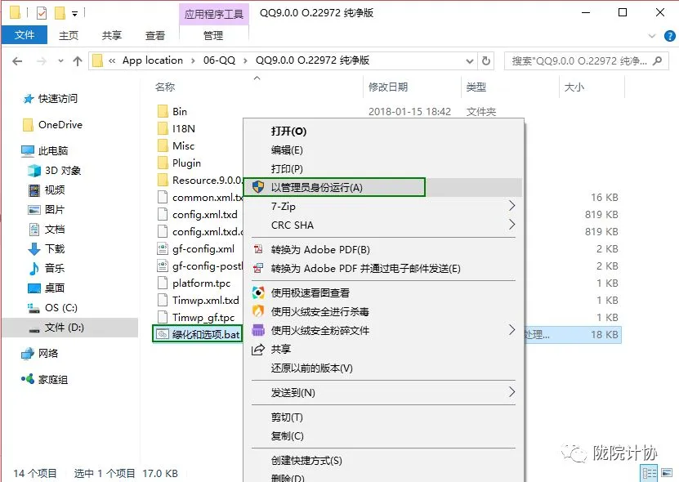The height and width of the screenshot is (482, 679).
Task: Switch to the 主页 ribbon tab
Action: click(x=69, y=35)
